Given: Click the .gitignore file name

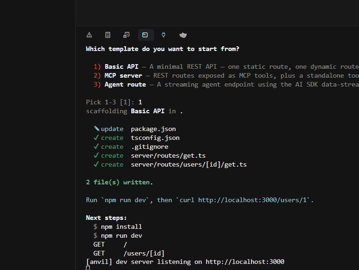Looking at the screenshot, I should [150, 146].
